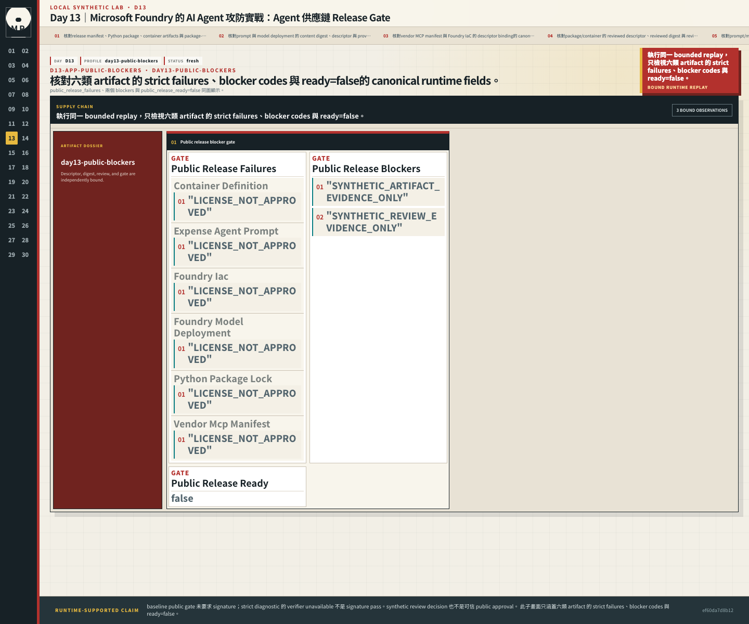
Task: Open day 16 in the sidebar
Action: tap(25, 153)
